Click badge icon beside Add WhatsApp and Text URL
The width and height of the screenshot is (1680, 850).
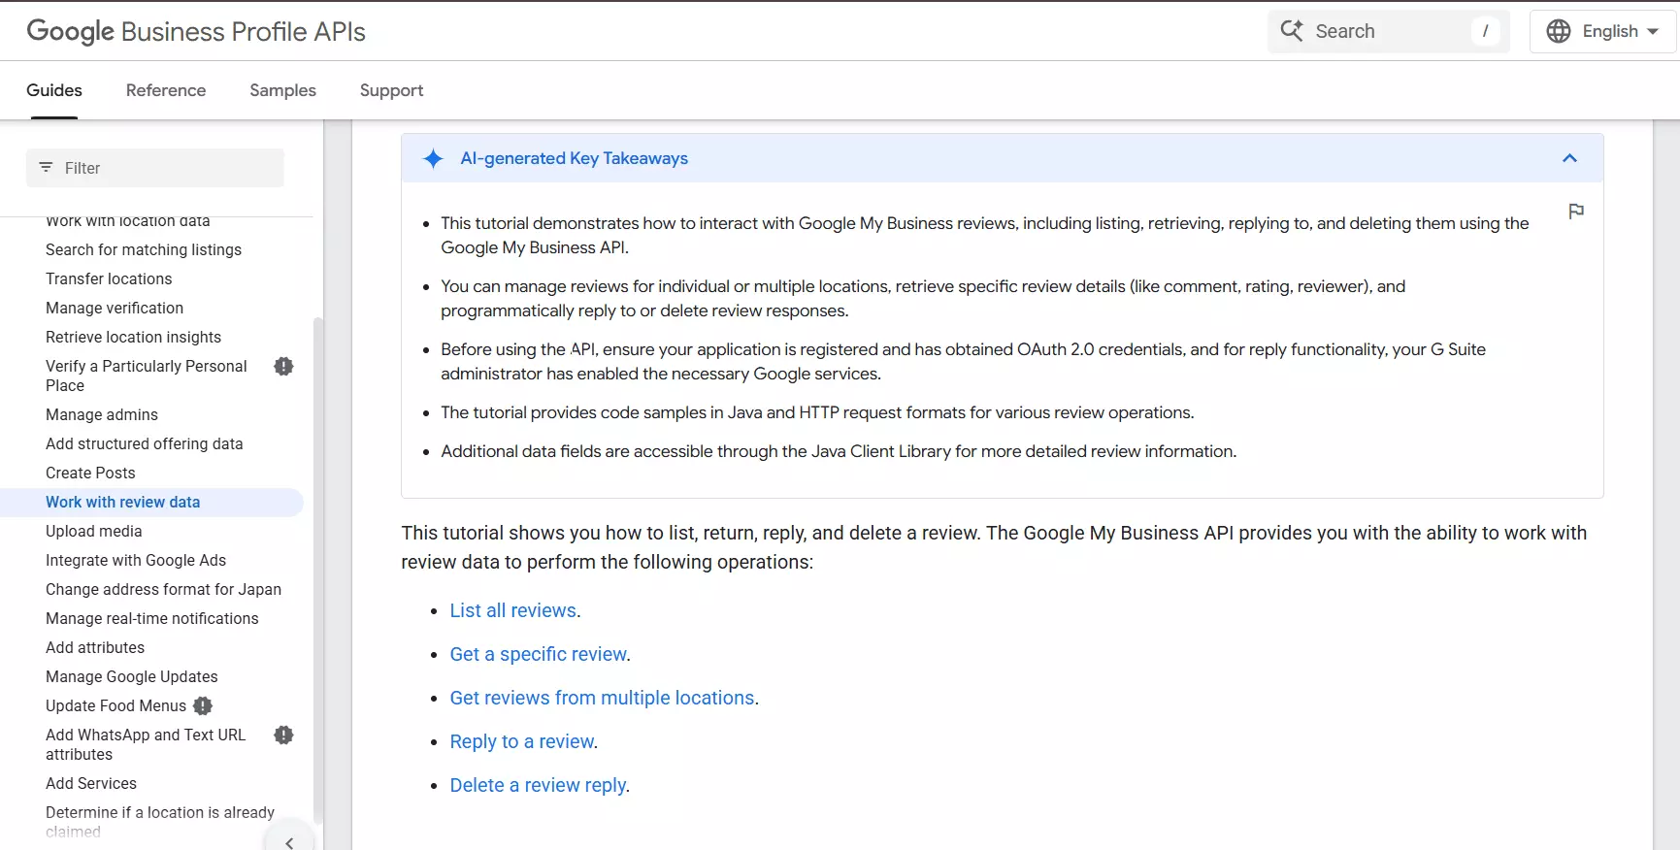pyautogui.click(x=283, y=735)
